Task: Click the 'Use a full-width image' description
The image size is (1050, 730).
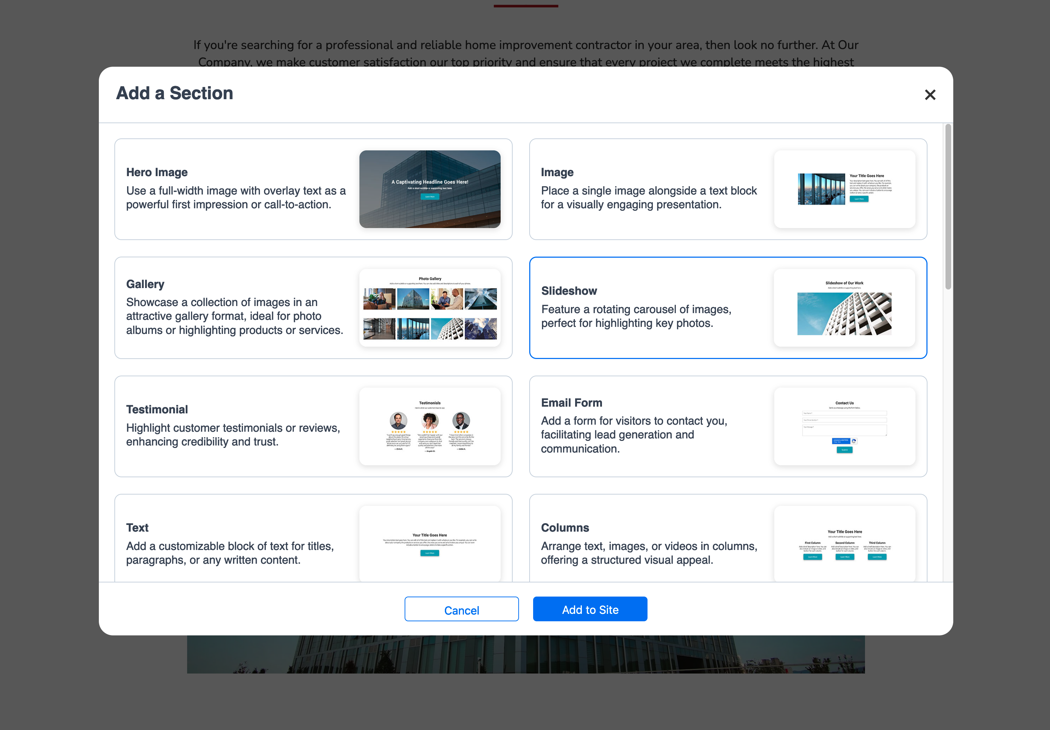Action: (x=236, y=197)
